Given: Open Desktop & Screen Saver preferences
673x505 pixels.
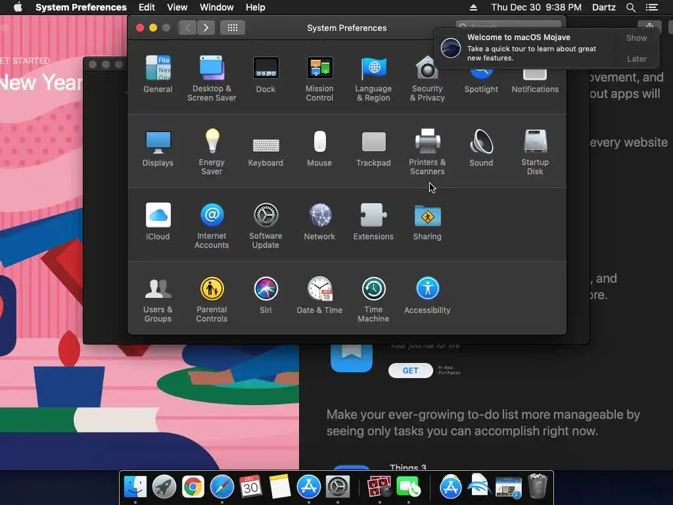Looking at the screenshot, I should pyautogui.click(x=212, y=79).
